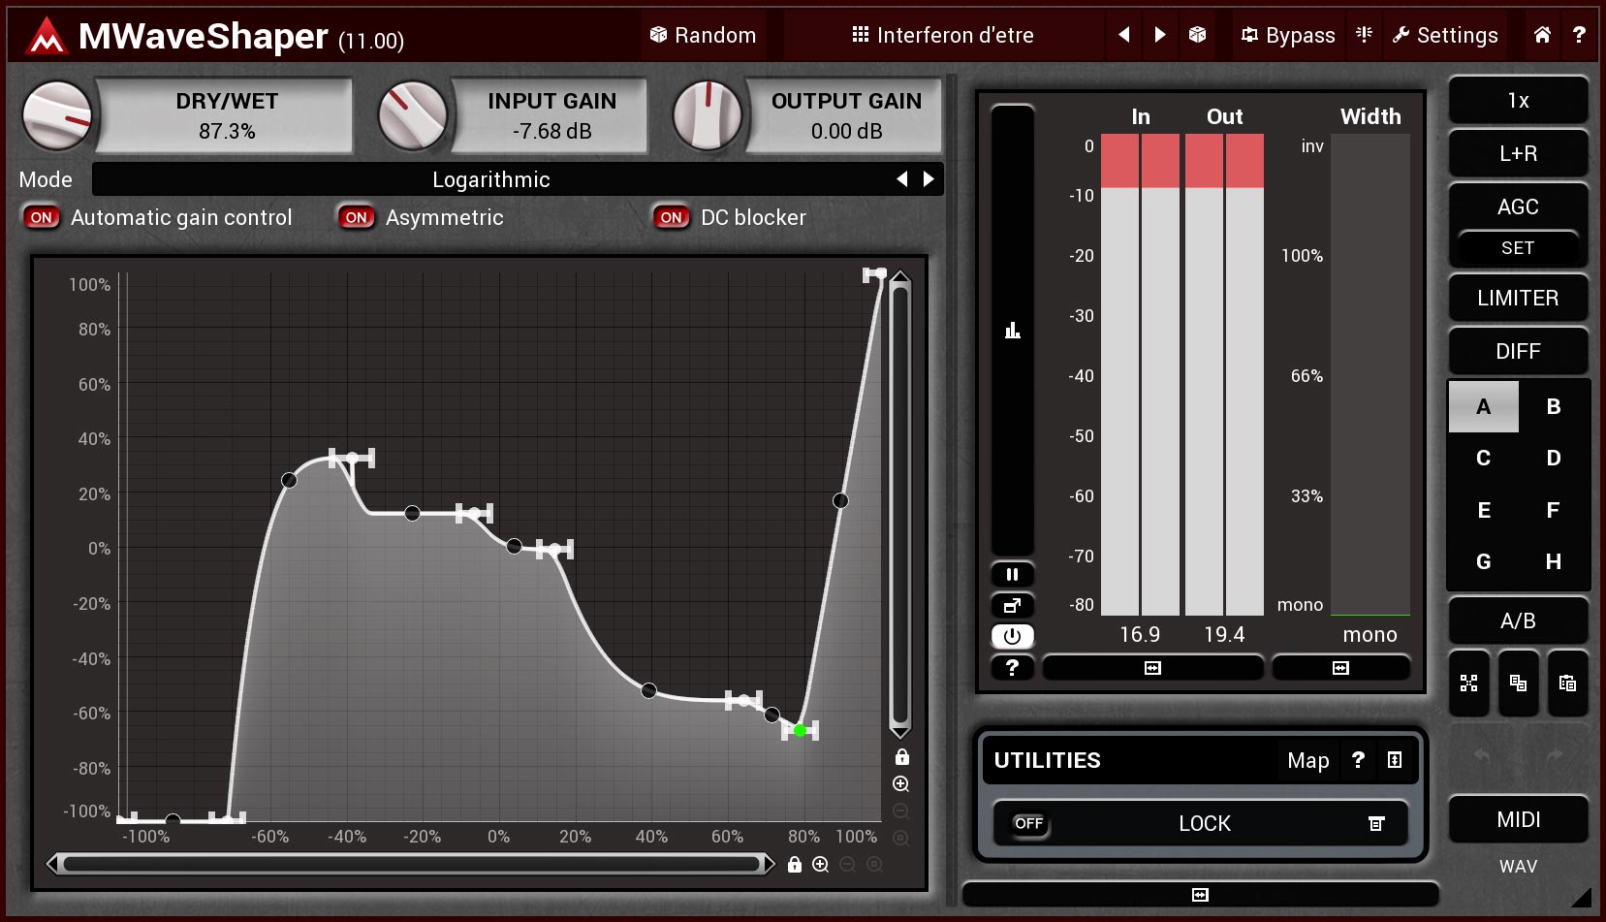
Task: Click the WAV label
Action: [x=1518, y=867]
